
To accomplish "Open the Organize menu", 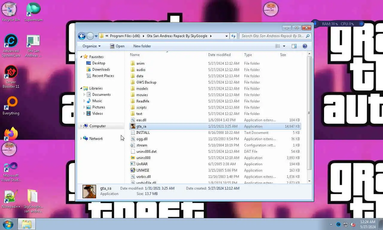I will click(x=92, y=46).
